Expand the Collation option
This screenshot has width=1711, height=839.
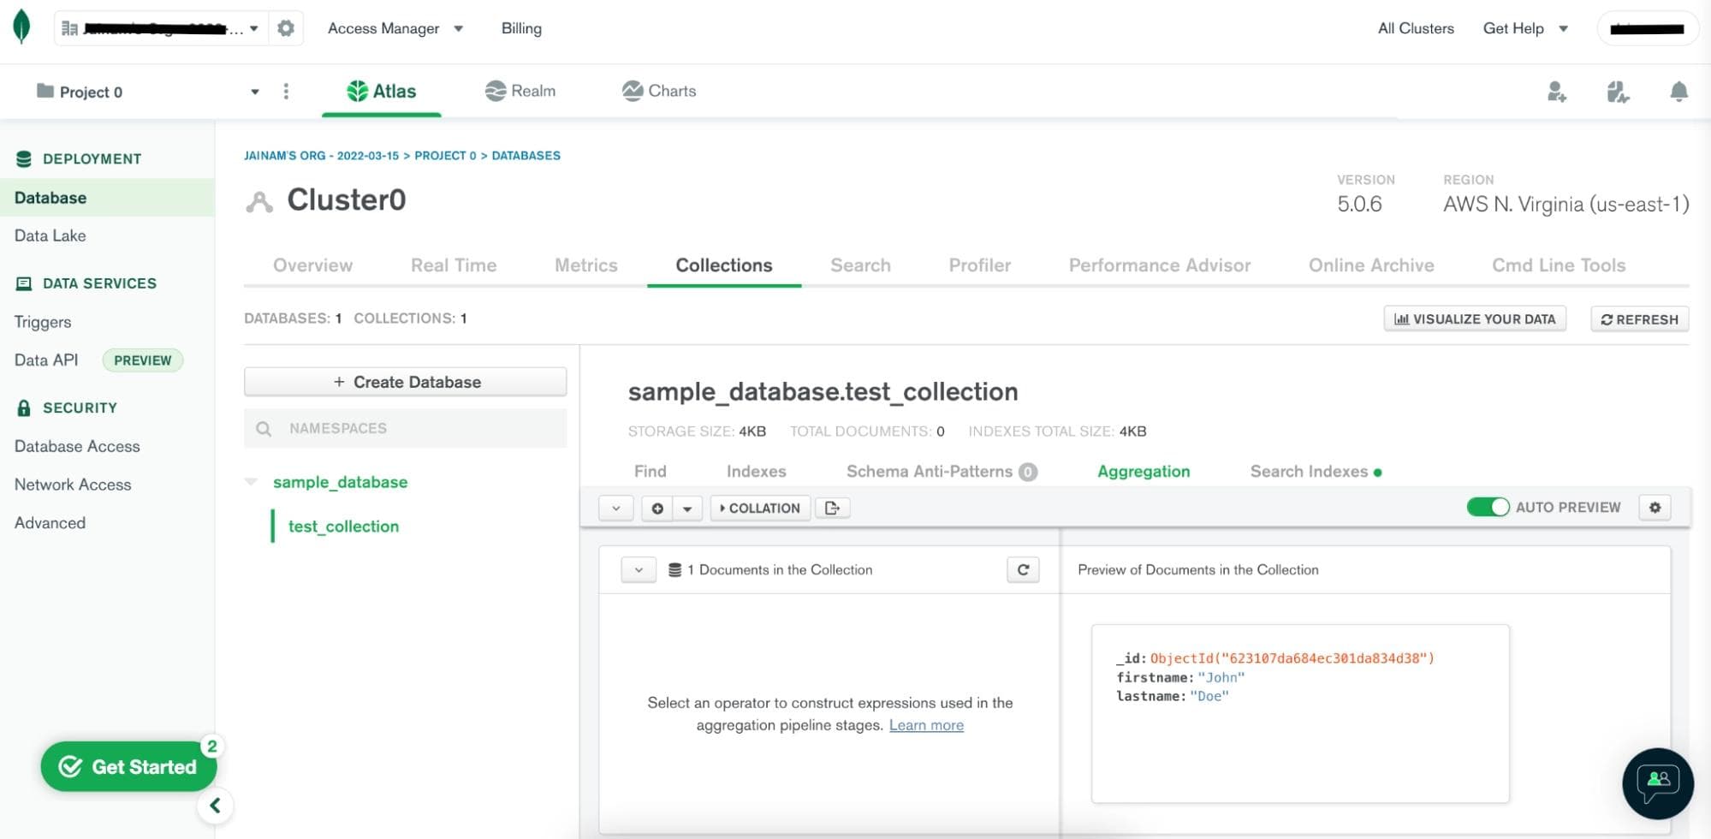tap(759, 508)
